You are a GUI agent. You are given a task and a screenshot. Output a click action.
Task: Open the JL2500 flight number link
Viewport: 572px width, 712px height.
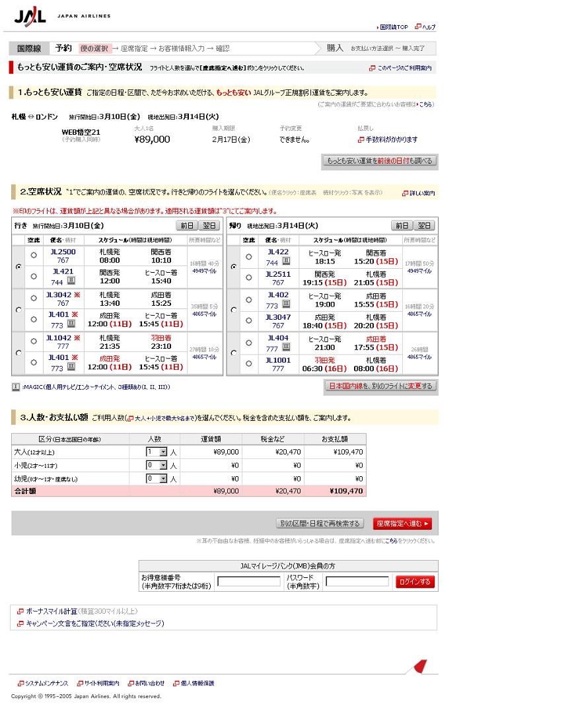(x=63, y=252)
